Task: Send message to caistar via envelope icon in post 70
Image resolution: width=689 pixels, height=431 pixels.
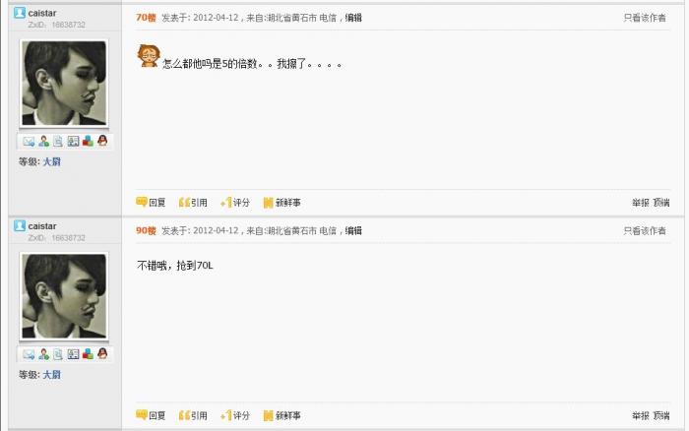Action: tap(29, 142)
